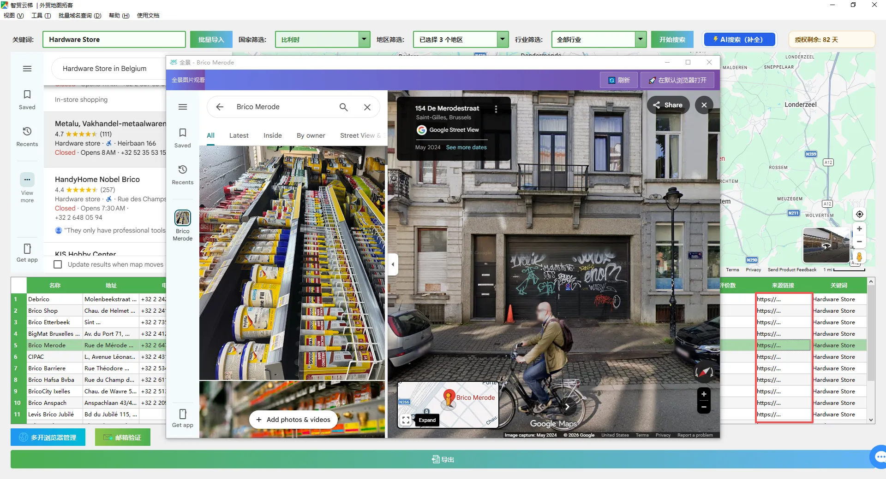Click 批量导入 button
Viewport: 886px width, 479px height.
(211, 40)
